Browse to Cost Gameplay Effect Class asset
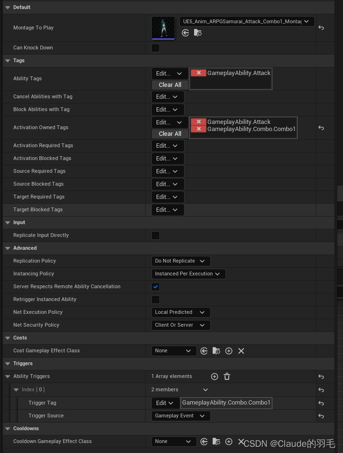343x453 pixels. click(216, 351)
